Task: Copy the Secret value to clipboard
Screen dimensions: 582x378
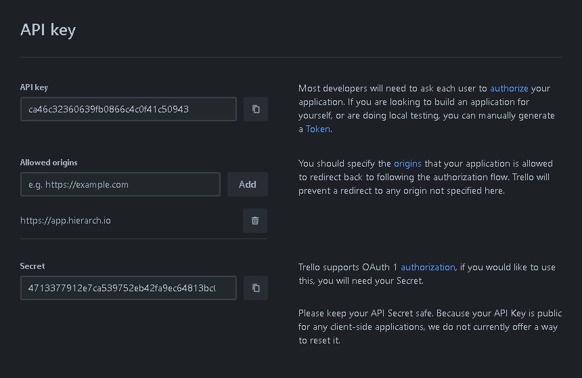Action: 256,288
